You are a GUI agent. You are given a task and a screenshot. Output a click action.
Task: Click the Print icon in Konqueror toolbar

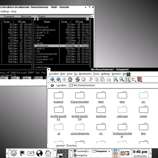coord(108,79)
